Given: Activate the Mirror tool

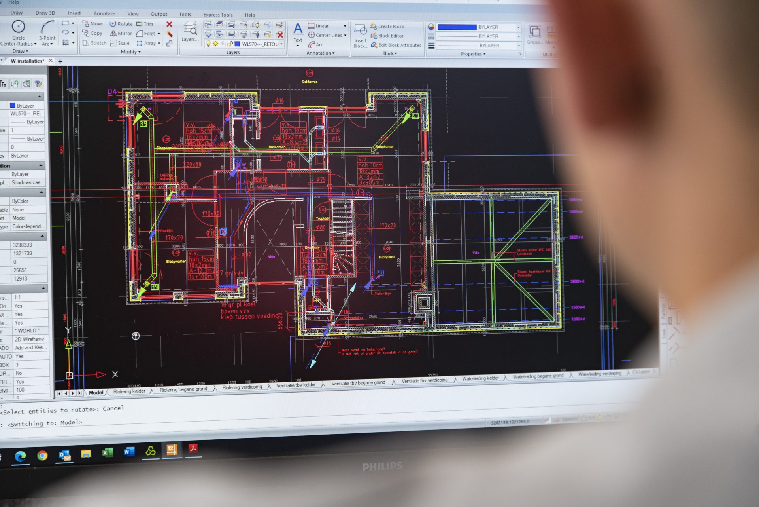Looking at the screenshot, I should (121, 33).
